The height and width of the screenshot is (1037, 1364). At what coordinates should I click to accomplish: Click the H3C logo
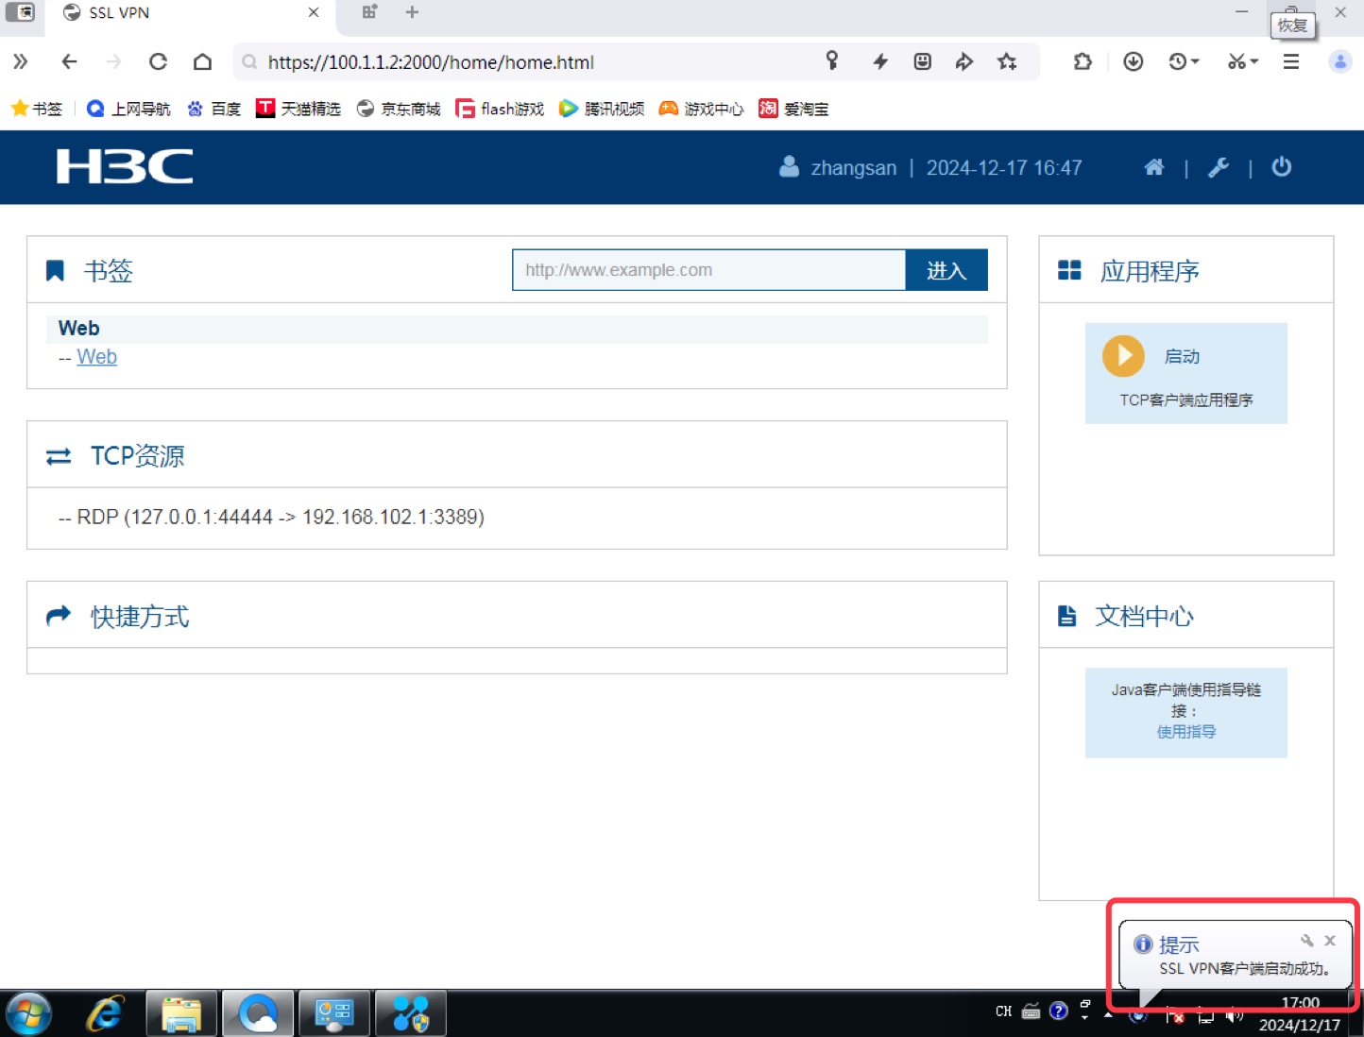pos(124,166)
